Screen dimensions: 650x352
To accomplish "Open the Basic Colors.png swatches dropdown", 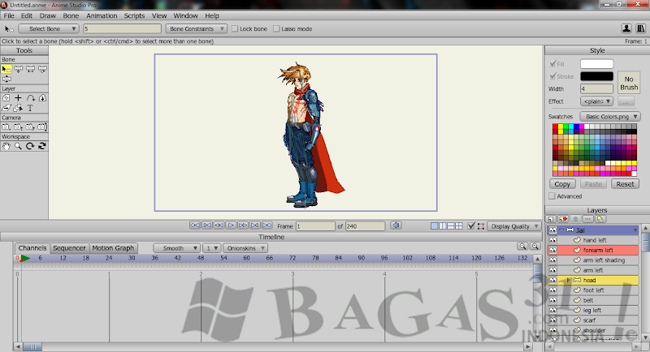I will click(610, 117).
